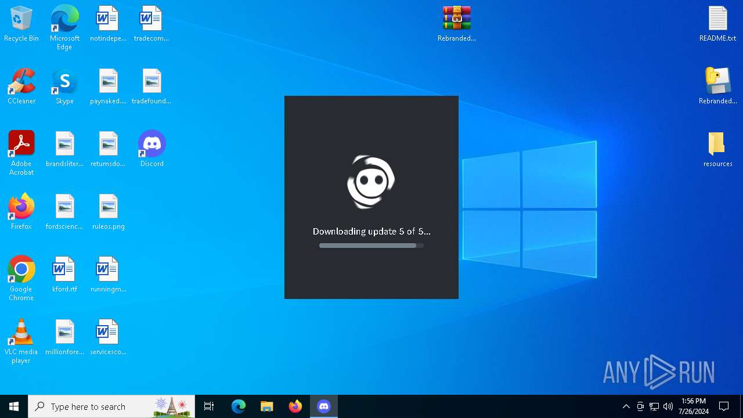743x418 pixels.
Task: Select the runningm... Word document
Action: (108, 275)
